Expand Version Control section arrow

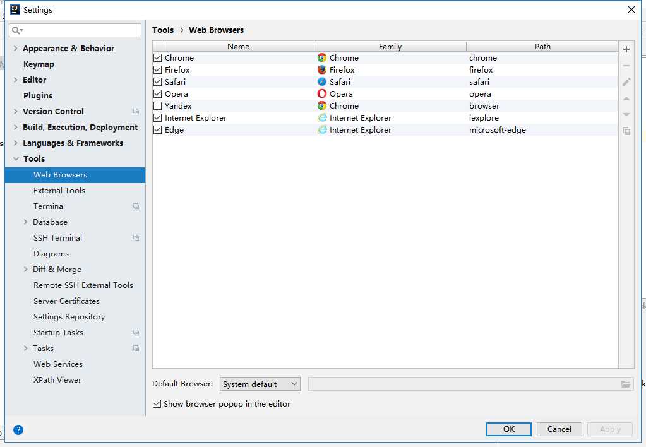click(x=15, y=111)
